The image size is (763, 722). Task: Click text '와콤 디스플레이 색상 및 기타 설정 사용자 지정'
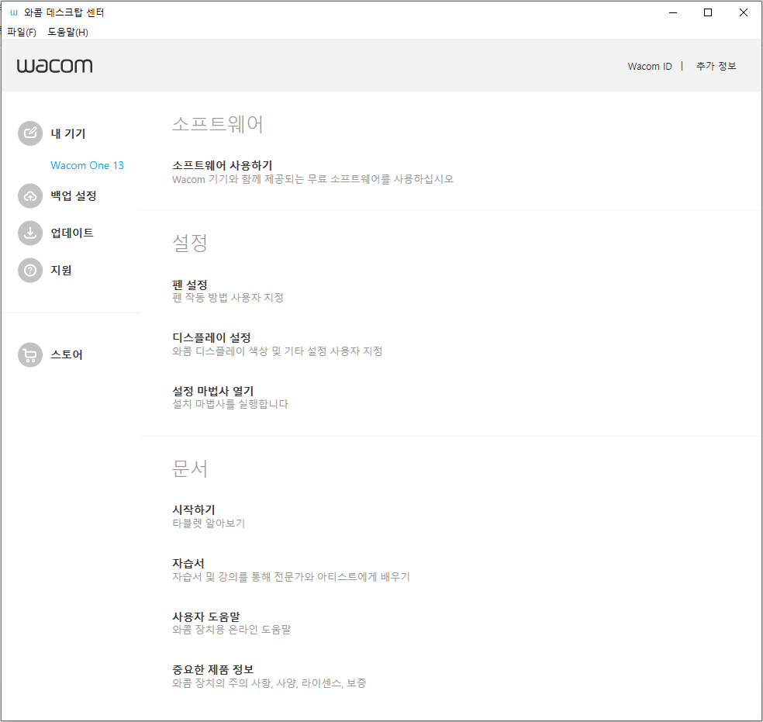278,351
